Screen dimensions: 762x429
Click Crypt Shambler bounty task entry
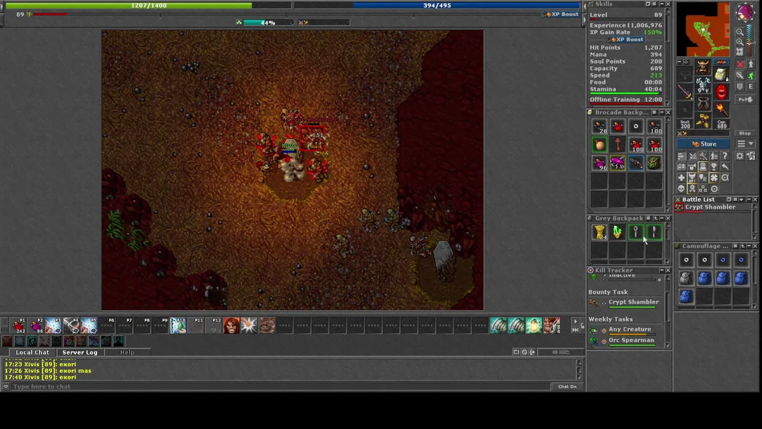point(633,302)
